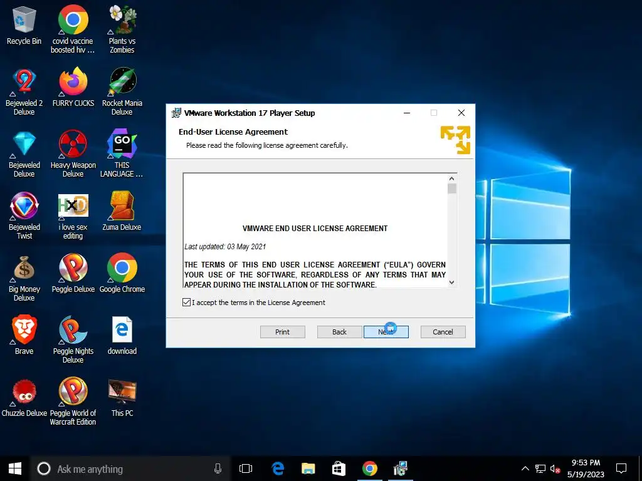This screenshot has width=642, height=481.
Task: Open the Recycle Bin desktop icon
Action: pos(24,25)
